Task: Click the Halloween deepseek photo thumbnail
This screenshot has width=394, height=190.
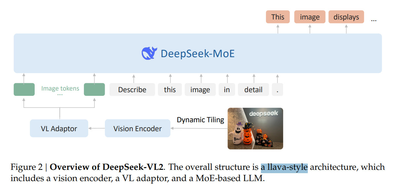Action: pyautogui.click(x=255, y=129)
